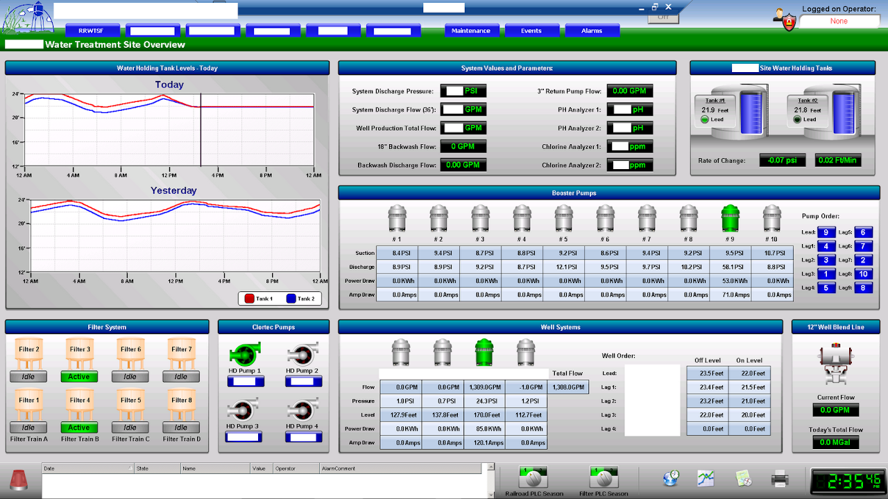The width and height of the screenshot is (888, 499).
Task: Open the Lag3 pump order box
Action: click(826, 274)
